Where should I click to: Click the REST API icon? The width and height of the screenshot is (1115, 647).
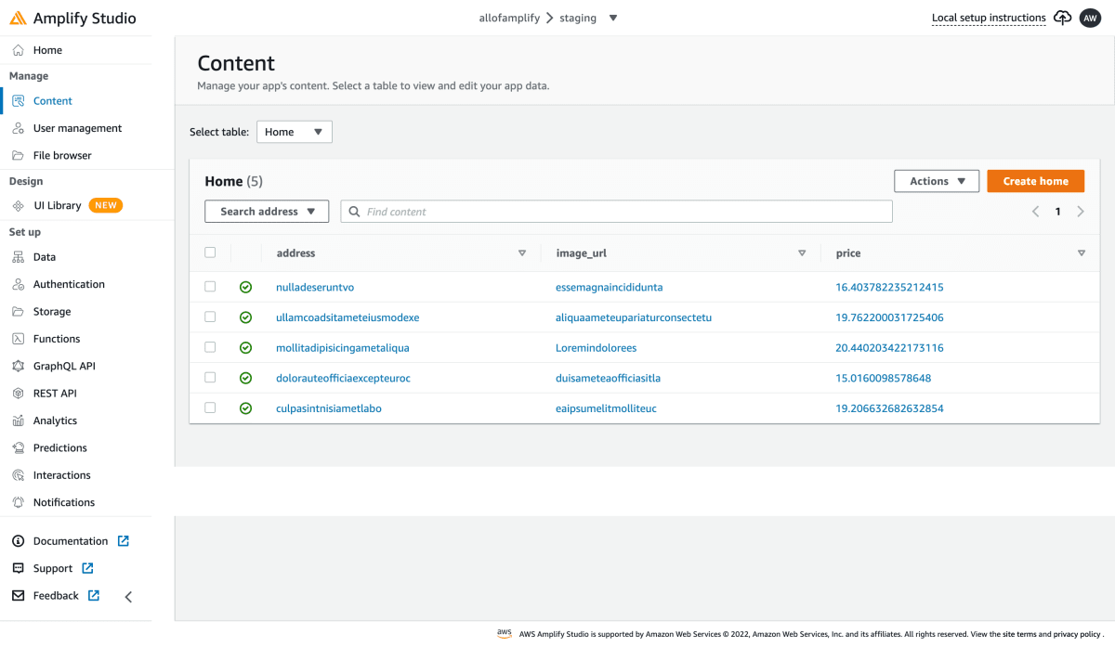click(19, 394)
